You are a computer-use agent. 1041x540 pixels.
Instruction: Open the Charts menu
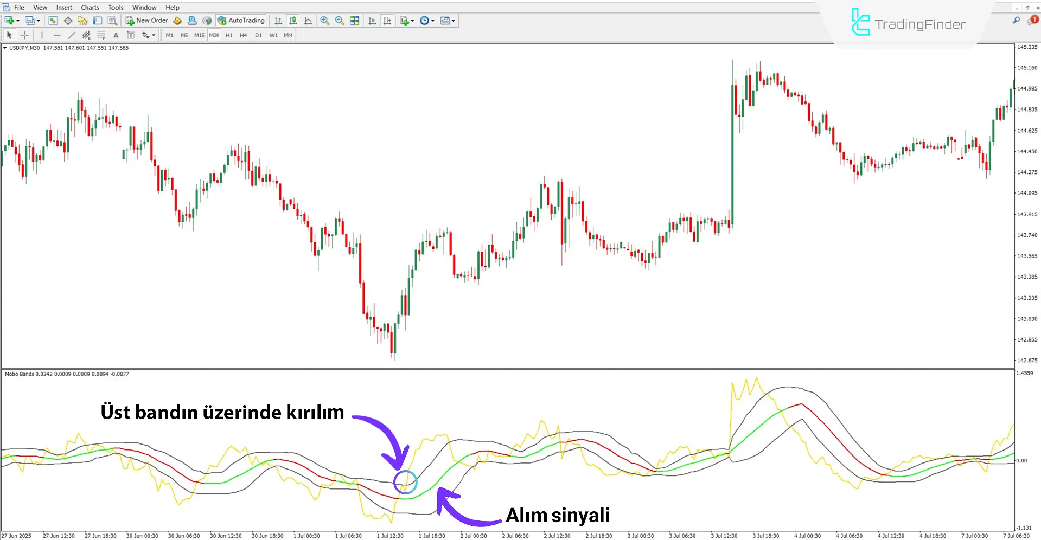90,7
